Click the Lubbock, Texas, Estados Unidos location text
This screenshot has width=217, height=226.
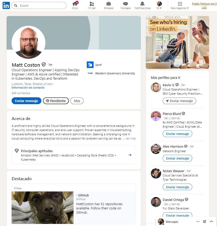point(32,84)
